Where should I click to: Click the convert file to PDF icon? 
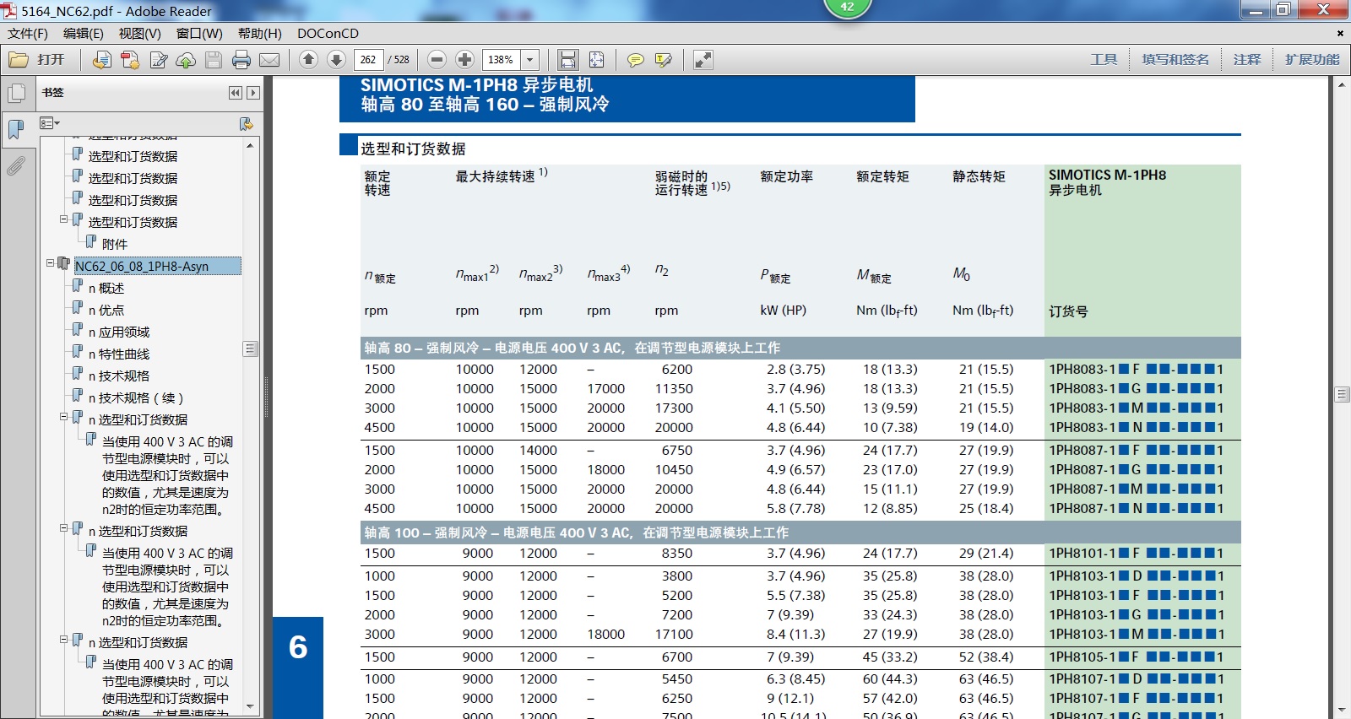pyautogui.click(x=102, y=60)
